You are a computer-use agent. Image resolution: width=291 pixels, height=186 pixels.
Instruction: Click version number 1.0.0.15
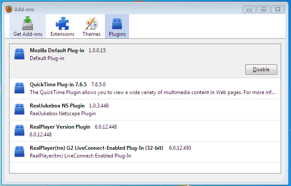[97, 50]
